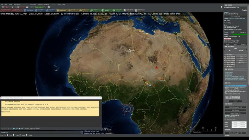Click the green Systems status bar
The image size is (249, 140).
click(x=239, y=35)
